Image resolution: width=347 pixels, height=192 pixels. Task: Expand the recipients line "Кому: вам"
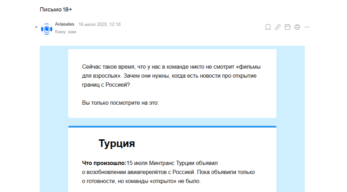coord(66,32)
